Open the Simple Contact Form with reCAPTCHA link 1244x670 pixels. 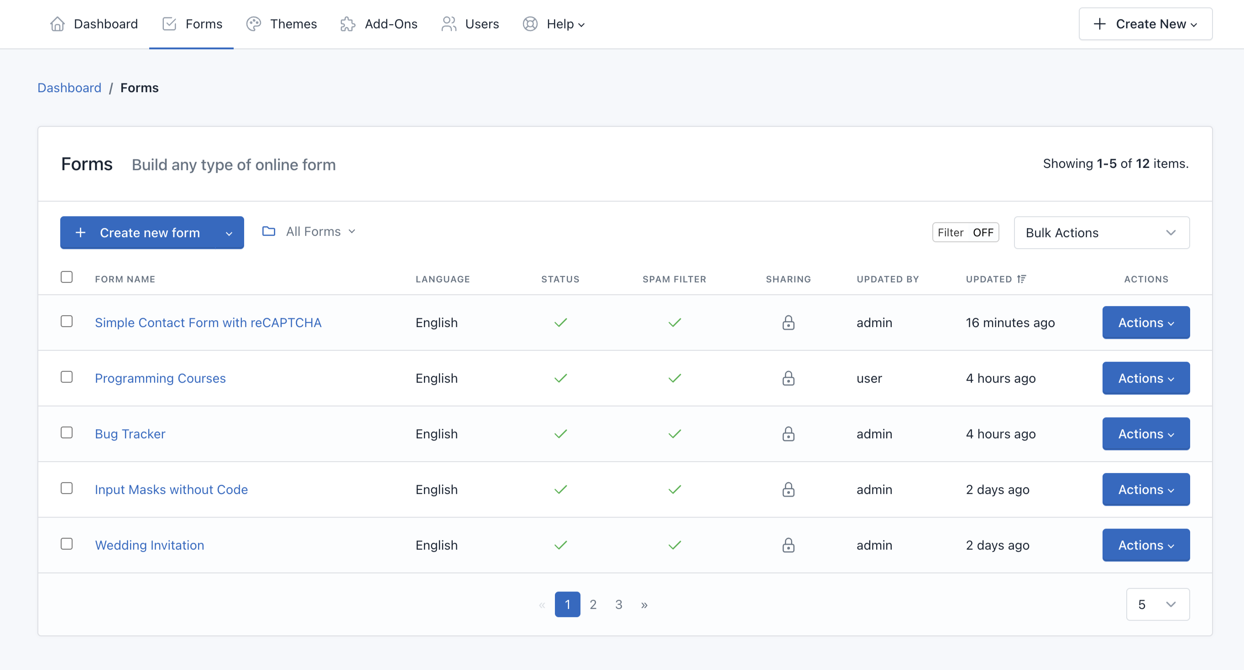coord(208,322)
